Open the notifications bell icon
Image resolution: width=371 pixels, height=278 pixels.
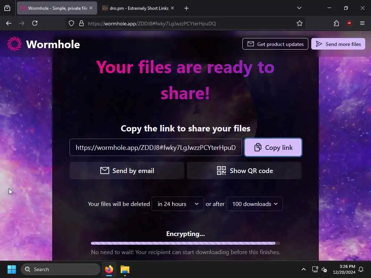pyautogui.click(x=361, y=269)
